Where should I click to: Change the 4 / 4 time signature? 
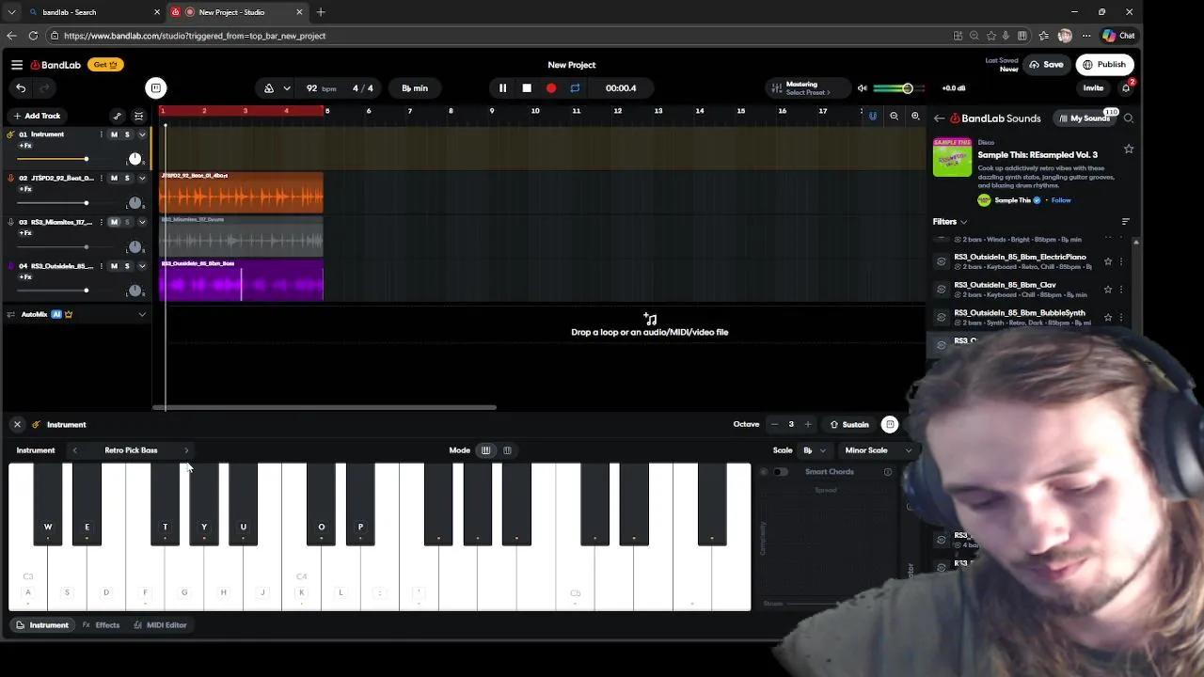point(363,88)
